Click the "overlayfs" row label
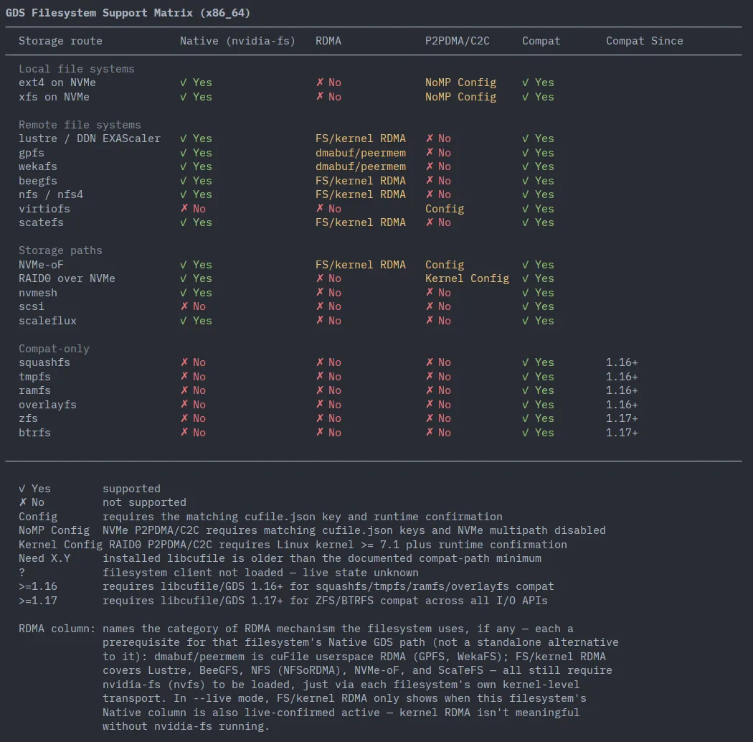The image size is (753, 742). tap(47, 405)
